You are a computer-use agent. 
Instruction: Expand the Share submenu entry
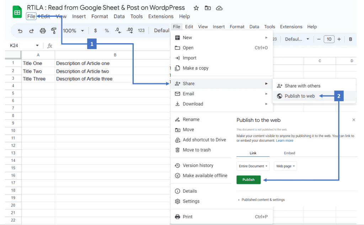point(222,84)
